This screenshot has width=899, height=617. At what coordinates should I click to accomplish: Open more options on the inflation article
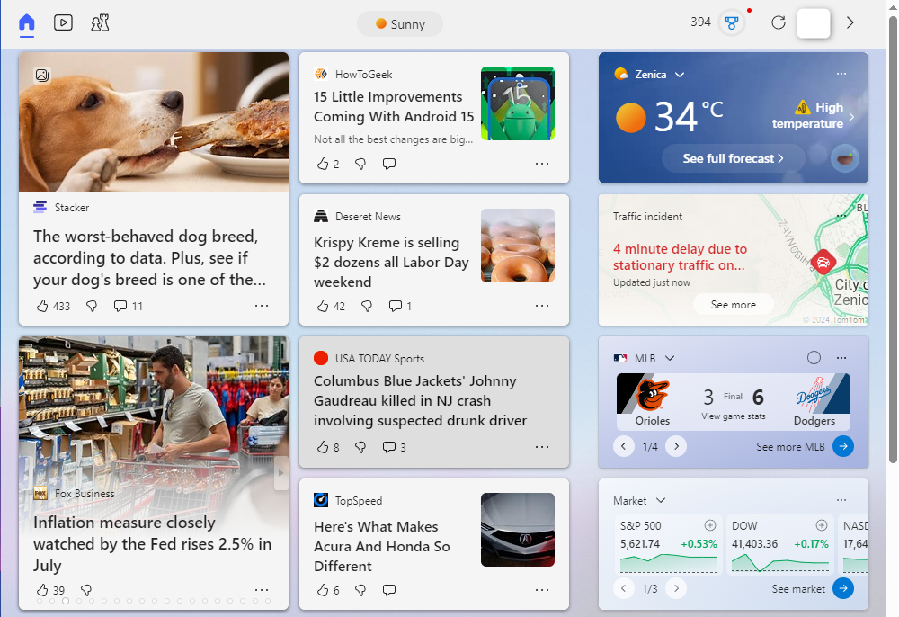click(262, 589)
